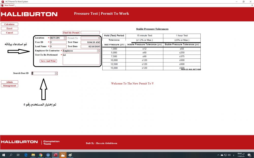This screenshot has height=158, width=254.
Task: Click the '7,500' test pressure cell
Action: coord(114,56)
